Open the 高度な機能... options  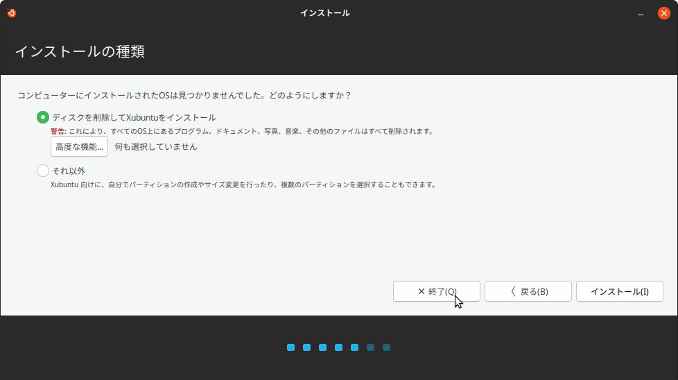(x=79, y=146)
